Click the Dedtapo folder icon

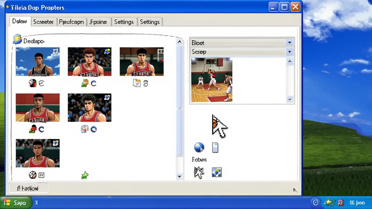17,39
